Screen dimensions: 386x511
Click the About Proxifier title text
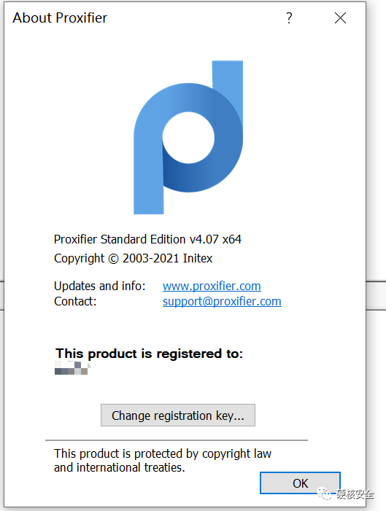point(60,18)
